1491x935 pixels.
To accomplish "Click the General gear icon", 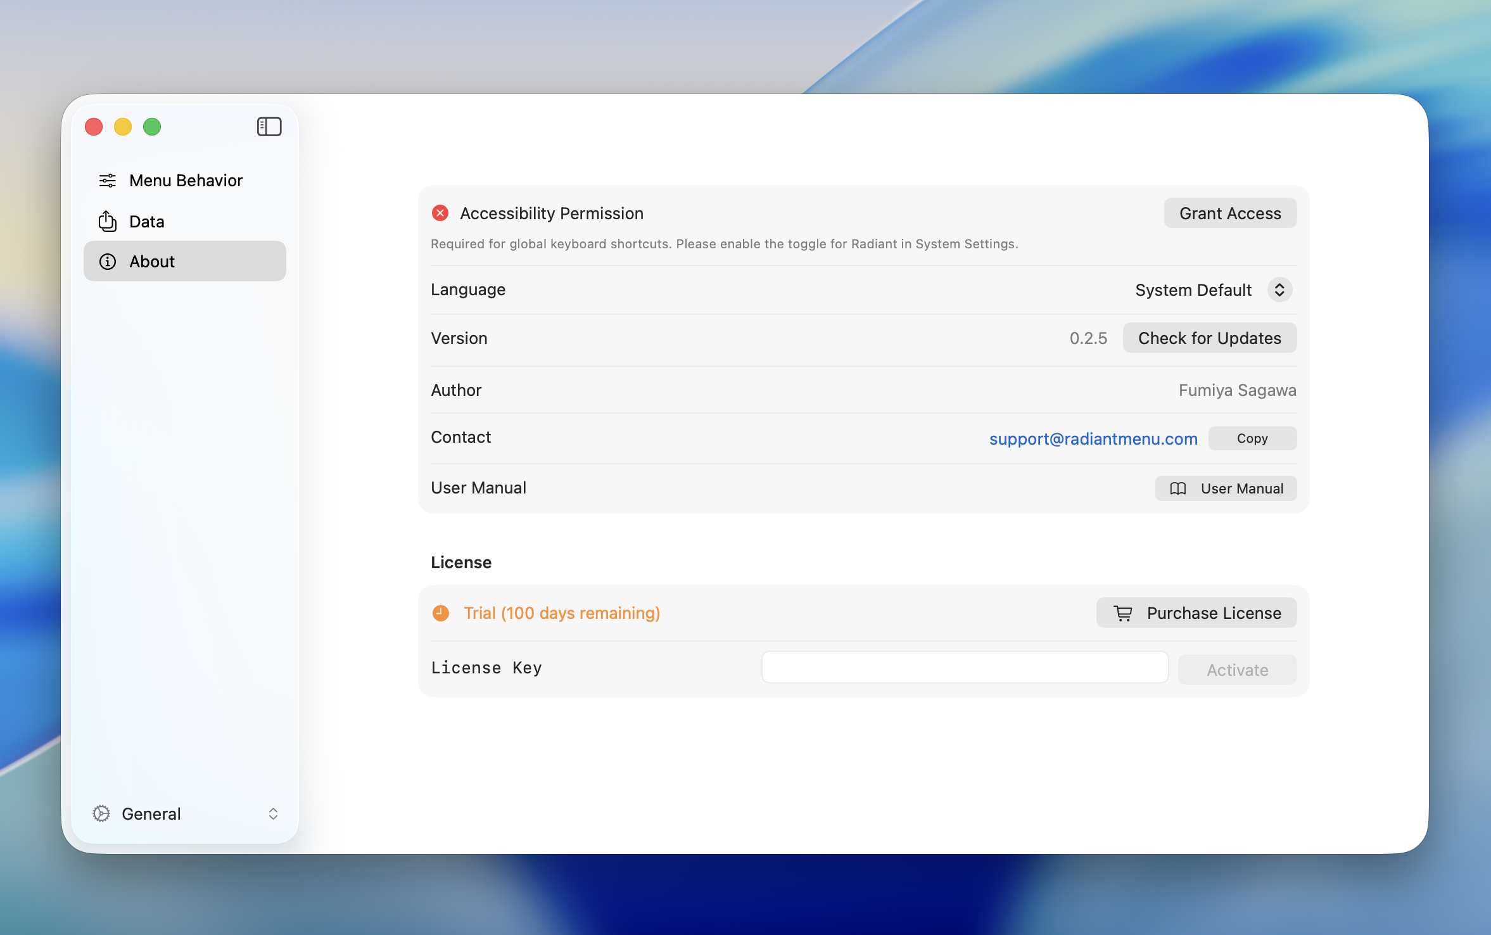I will coord(102,813).
